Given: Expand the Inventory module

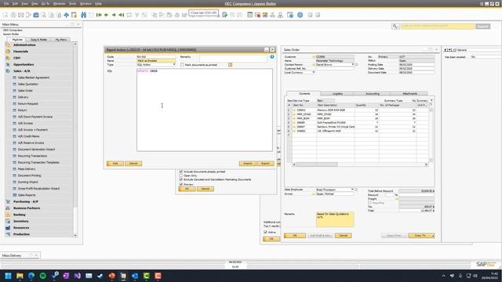Looking at the screenshot, I should (21, 221).
